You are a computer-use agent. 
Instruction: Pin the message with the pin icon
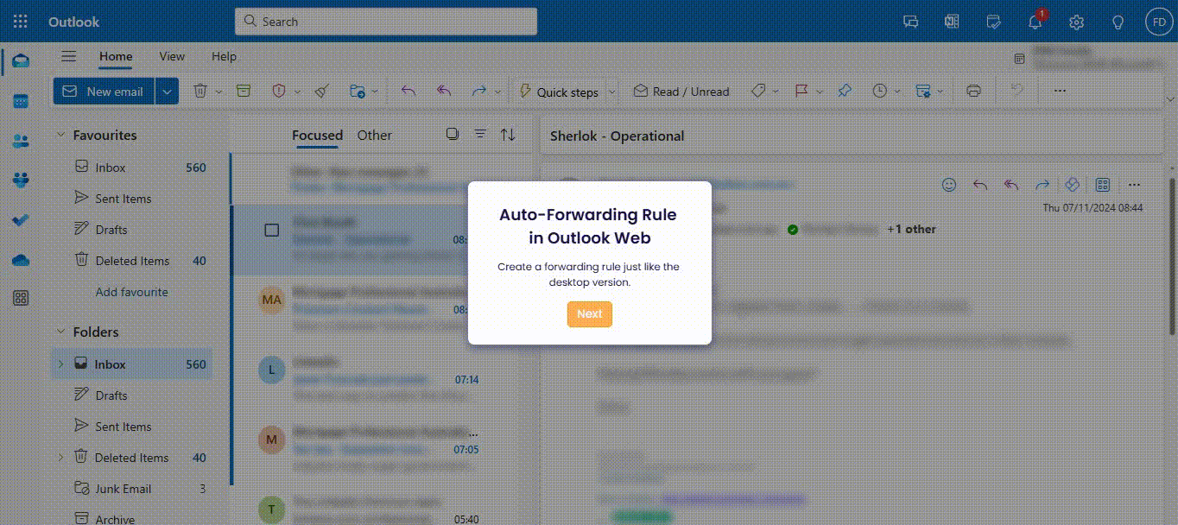point(845,91)
